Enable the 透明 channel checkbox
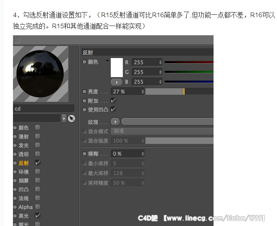277x226 pixels. pos(38,154)
